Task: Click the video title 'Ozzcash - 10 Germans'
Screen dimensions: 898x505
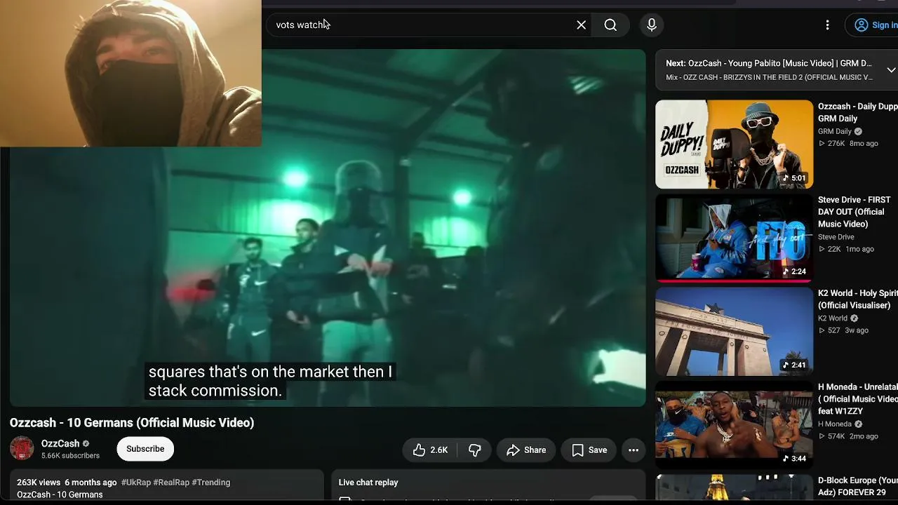Action: [x=132, y=423]
